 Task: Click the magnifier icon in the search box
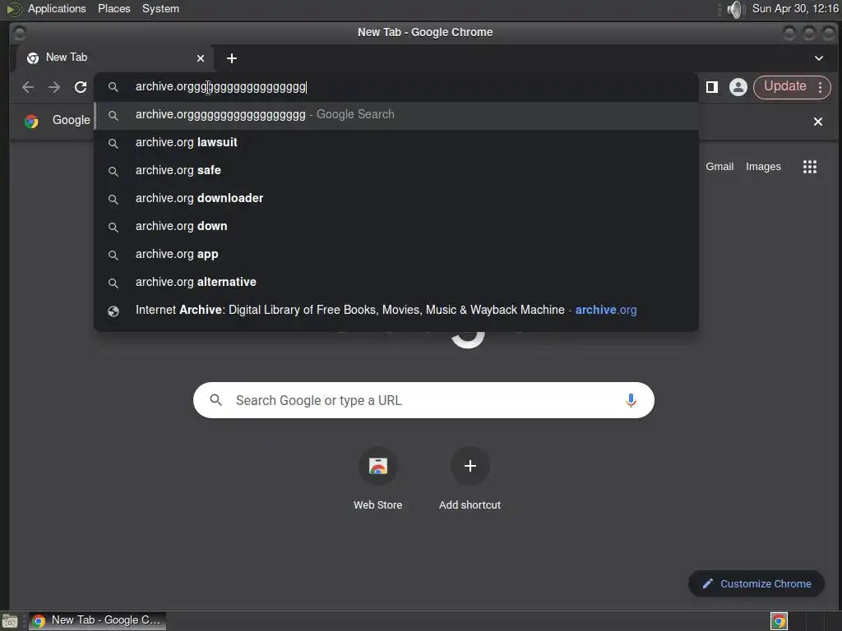[x=216, y=400]
